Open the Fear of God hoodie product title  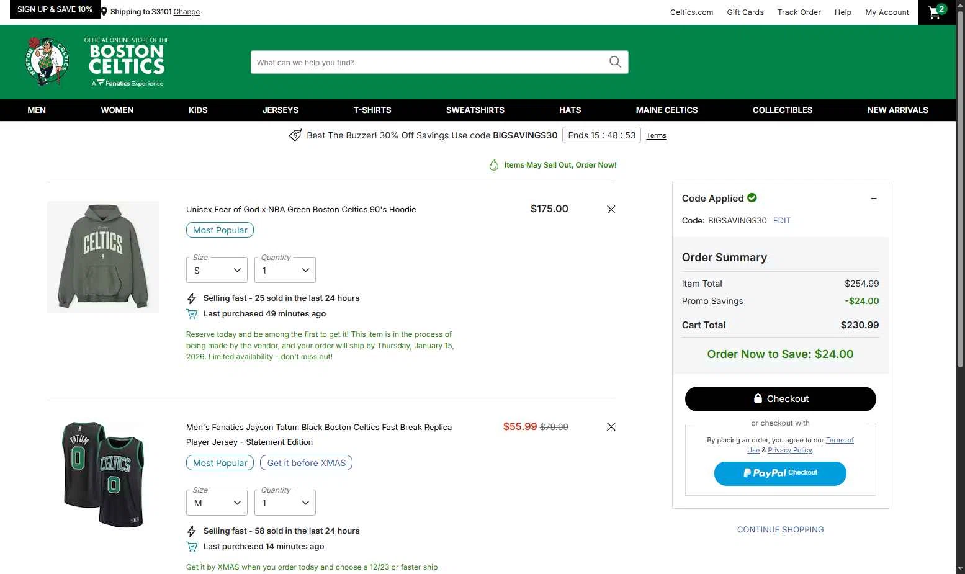click(x=301, y=210)
